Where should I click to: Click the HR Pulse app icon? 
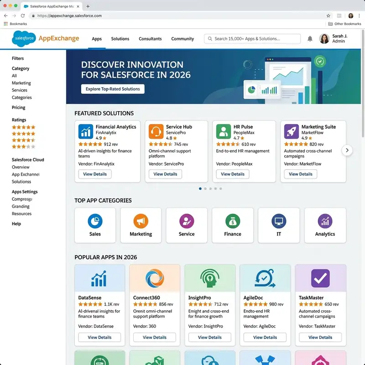224,131
